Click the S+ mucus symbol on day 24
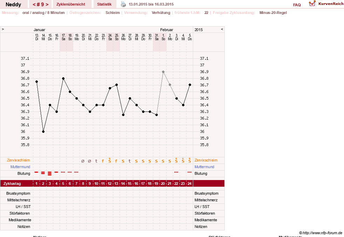Screen dimensions: 344x237 pos(190,160)
